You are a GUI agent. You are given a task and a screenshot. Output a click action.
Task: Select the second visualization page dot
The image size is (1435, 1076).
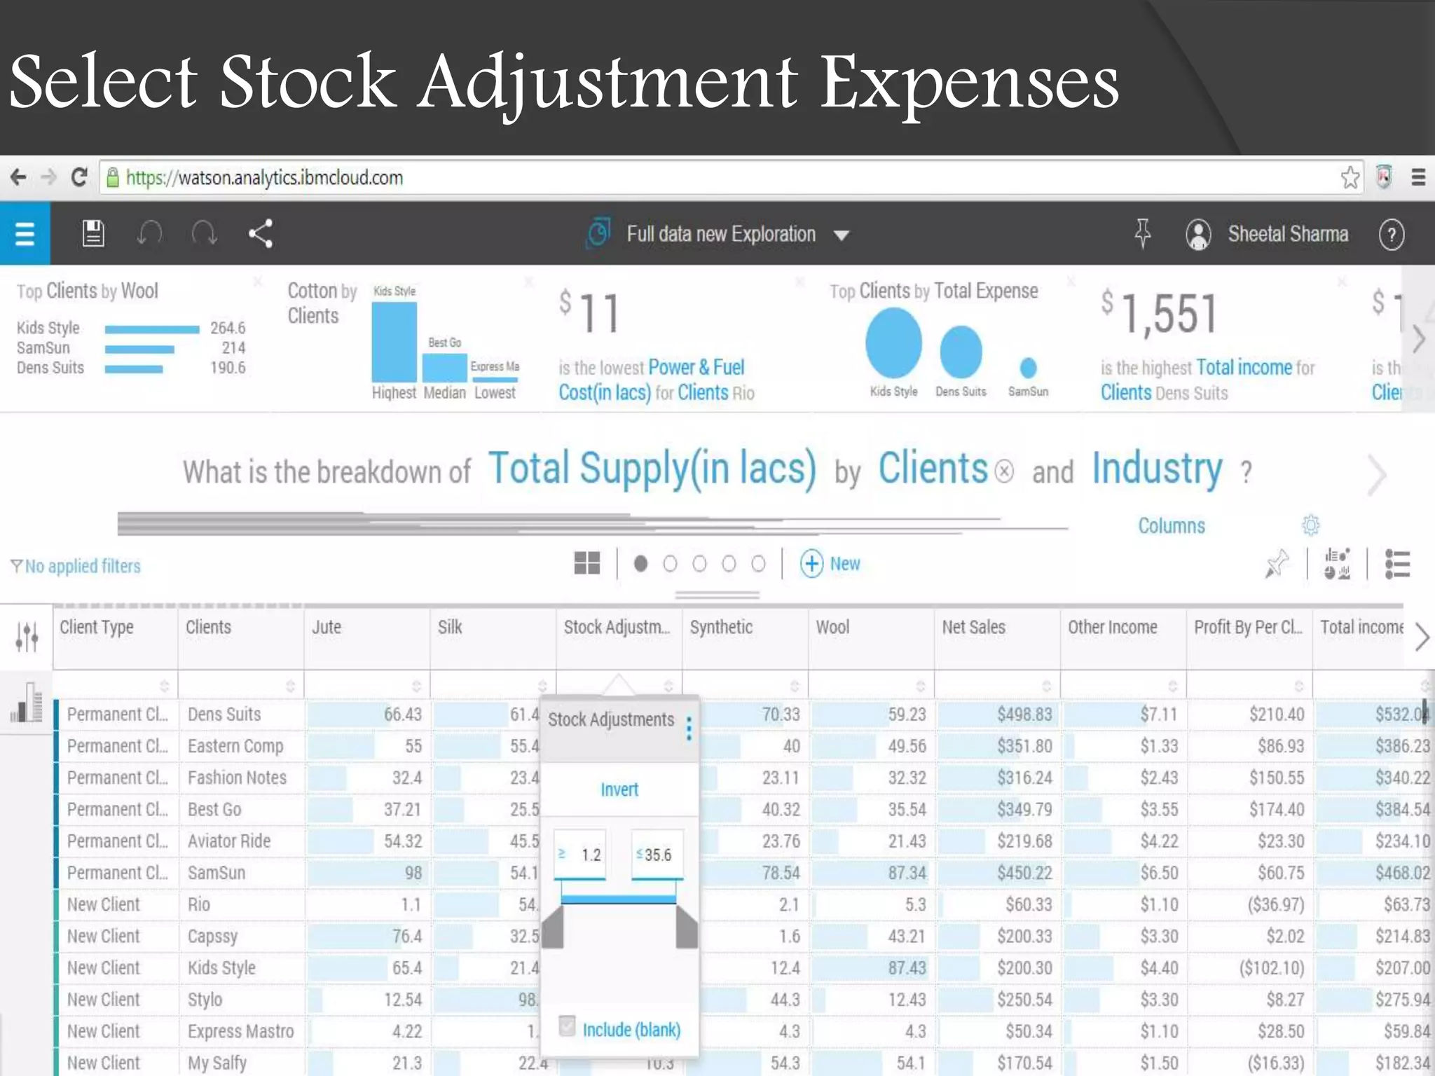(670, 564)
